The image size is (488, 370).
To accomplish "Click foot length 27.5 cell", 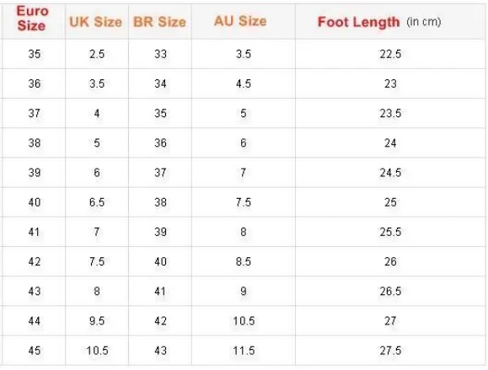I will [390, 351].
